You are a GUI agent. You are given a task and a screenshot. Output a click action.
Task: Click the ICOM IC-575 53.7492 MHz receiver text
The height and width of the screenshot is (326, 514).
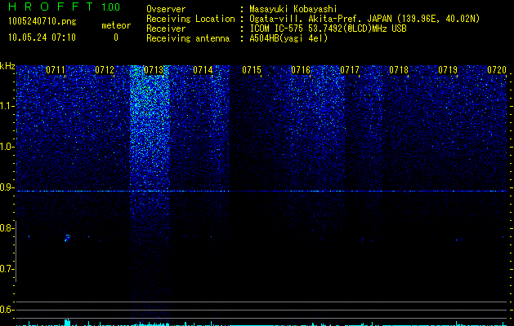tap(328, 29)
